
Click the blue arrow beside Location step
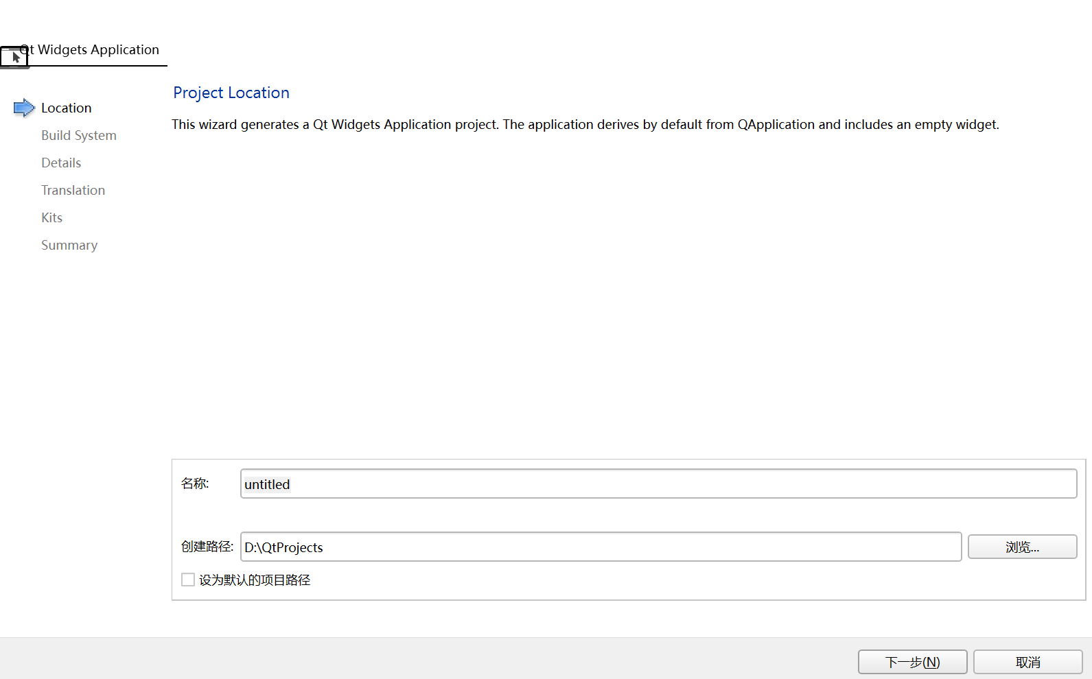pos(24,108)
